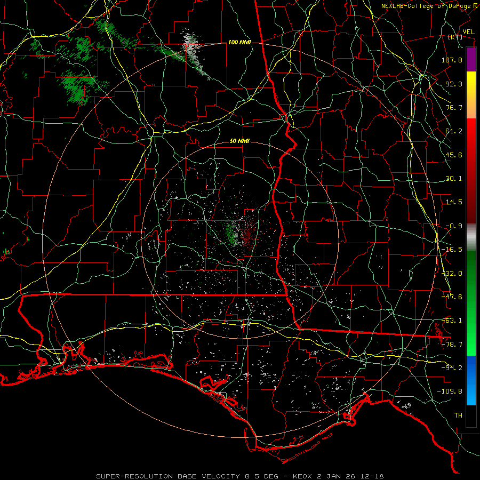
Task: Click the 50 NMI range ring label
Action: (239, 141)
